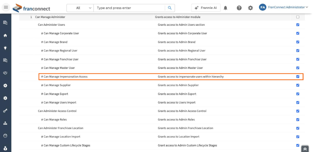
Task: Click Can Manage Brand label
Action: click(x=54, y=42)
